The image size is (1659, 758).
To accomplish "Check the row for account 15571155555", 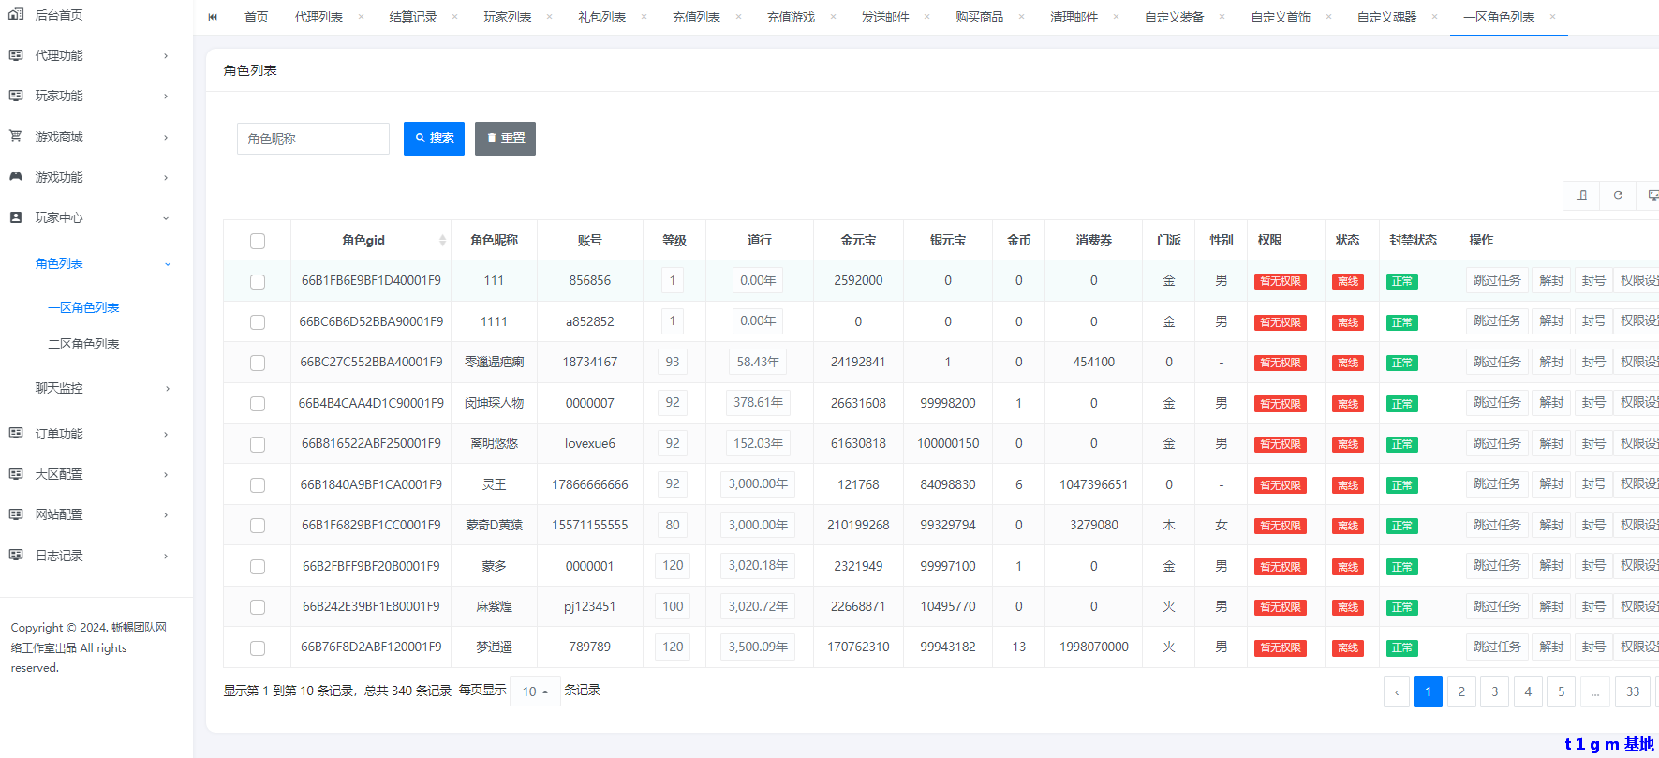I will tap(258, 526).
